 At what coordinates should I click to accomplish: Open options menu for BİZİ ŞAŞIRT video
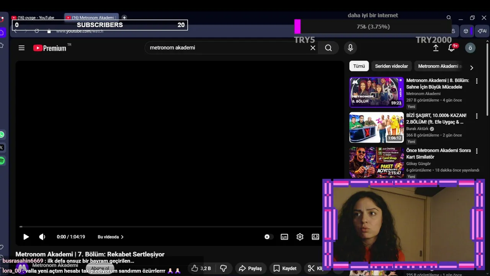pos(477,116)
